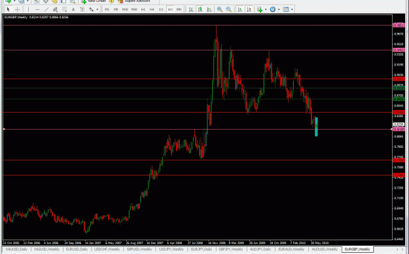
Task: Open the EURJPY,Daily chart tab
Action: coord(202,249)
